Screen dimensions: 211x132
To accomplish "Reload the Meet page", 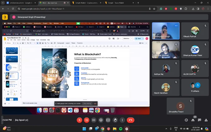I will (13, 9).
